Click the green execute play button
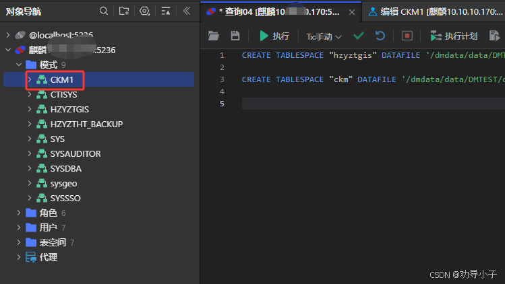Viewport: 505px width, 284px height. (264, 36)
